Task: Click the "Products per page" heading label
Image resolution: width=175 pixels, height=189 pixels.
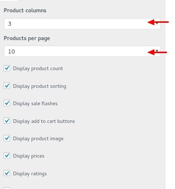Action: pos(27,38)
